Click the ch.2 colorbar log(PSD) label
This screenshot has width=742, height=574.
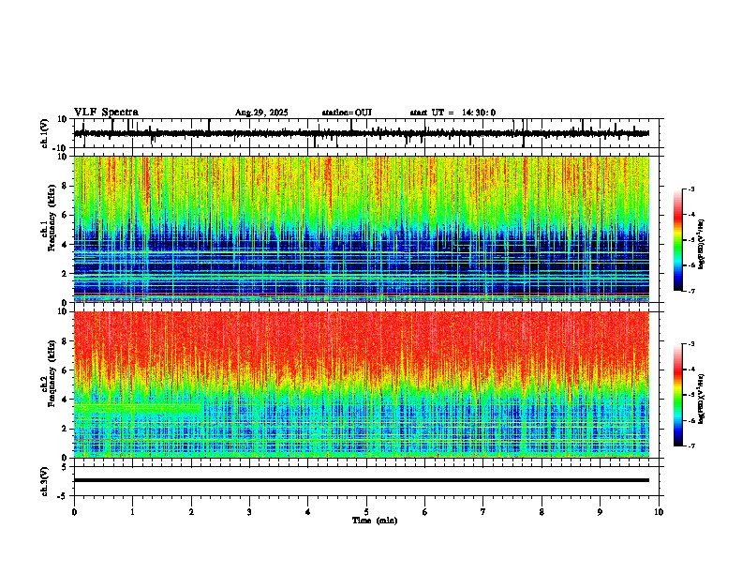[702, 399]
